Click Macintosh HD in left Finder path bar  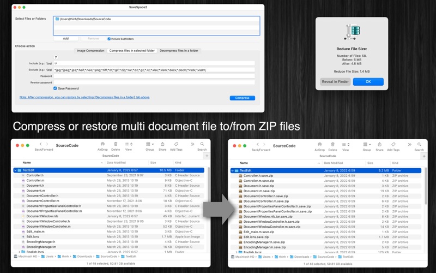coord(25,257)
